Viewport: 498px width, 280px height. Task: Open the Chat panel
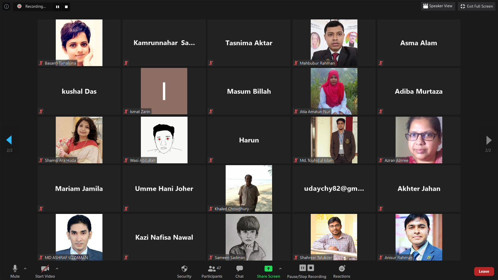click(240, 271)
